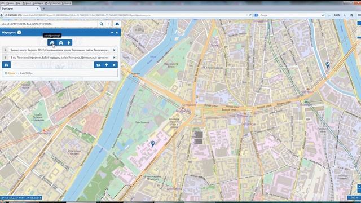Add a new waypoint with the plus icon
This screenshot has width=361, height=203.
(107, 65)
